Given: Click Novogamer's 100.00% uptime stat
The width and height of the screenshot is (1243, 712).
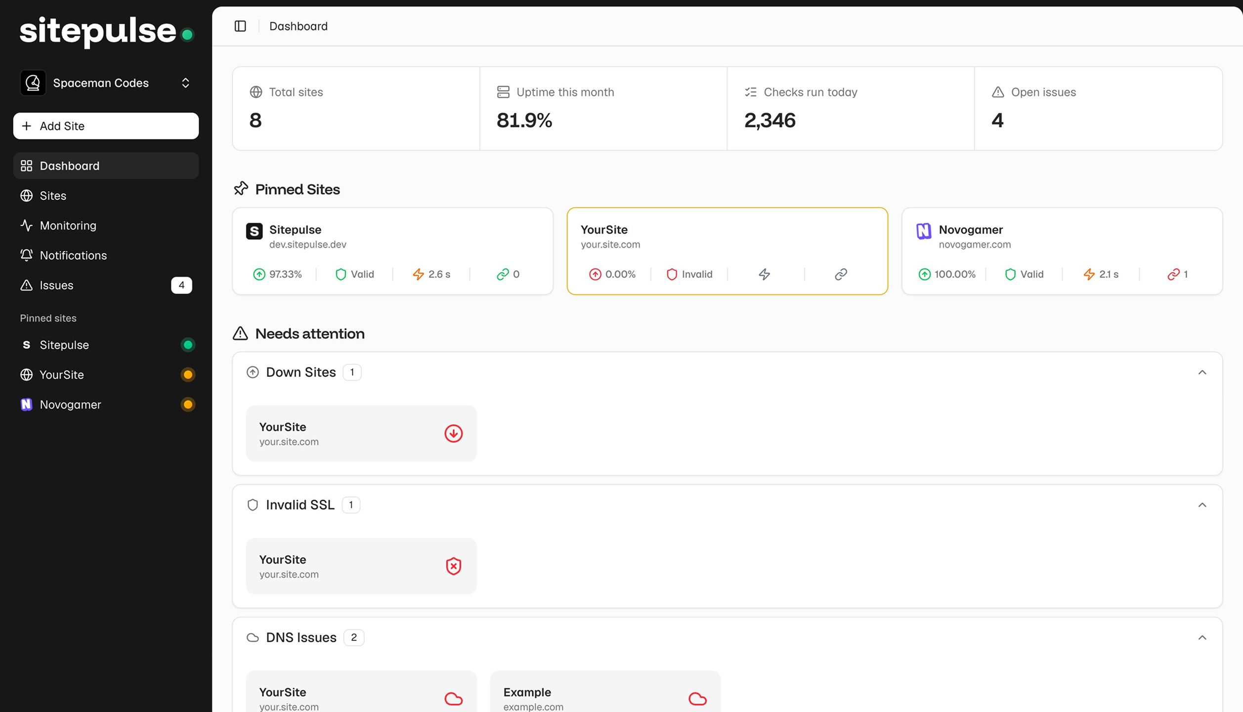Looking at the screenshot, I should (x=947, y=274).
